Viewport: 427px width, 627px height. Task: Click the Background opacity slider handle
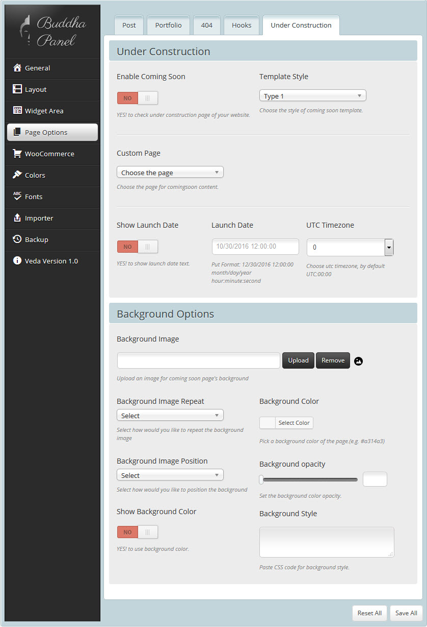point(261,479)
